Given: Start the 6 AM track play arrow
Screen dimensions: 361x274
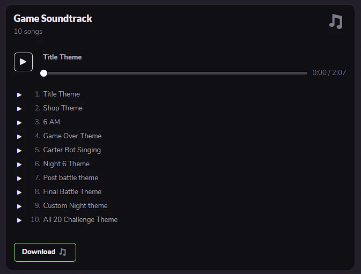Looking at the screenshot, I should 19,123.
